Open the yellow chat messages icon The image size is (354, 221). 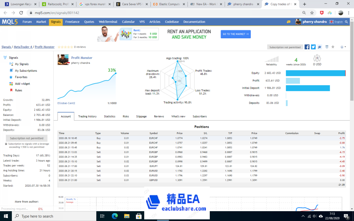[288, 22]
